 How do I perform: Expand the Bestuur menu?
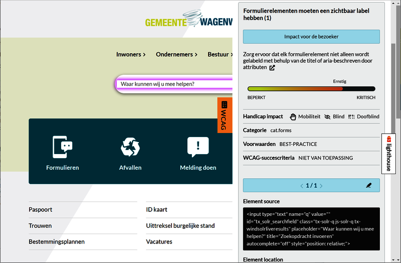tap(220, 55)
